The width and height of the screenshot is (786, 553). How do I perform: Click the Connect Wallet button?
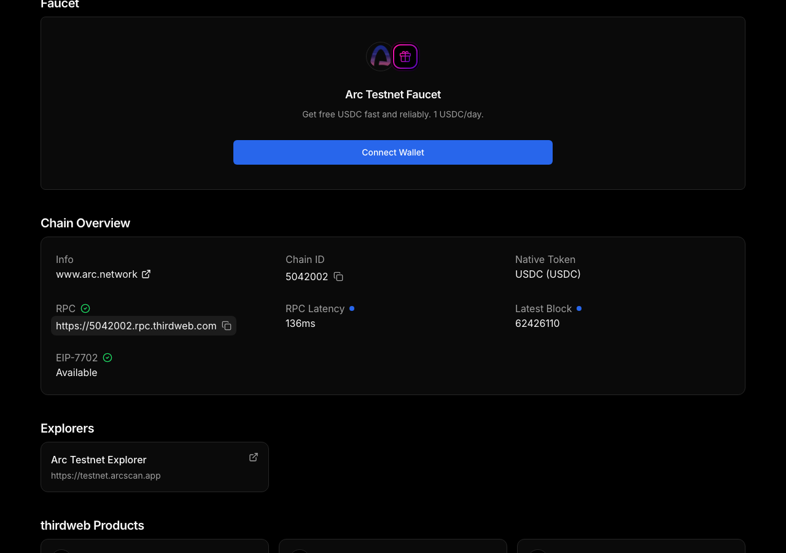tap(393, 152)
